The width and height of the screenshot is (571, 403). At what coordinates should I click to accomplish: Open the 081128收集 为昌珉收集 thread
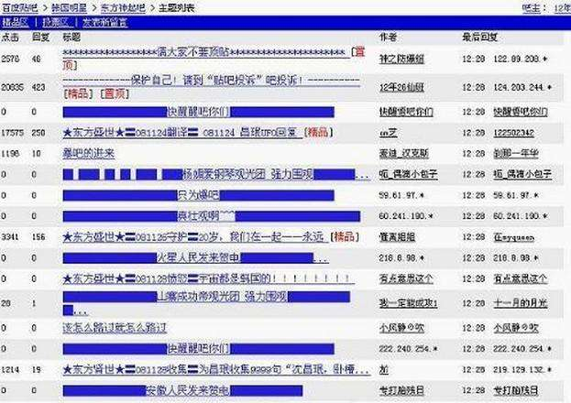tap(216, 370)
